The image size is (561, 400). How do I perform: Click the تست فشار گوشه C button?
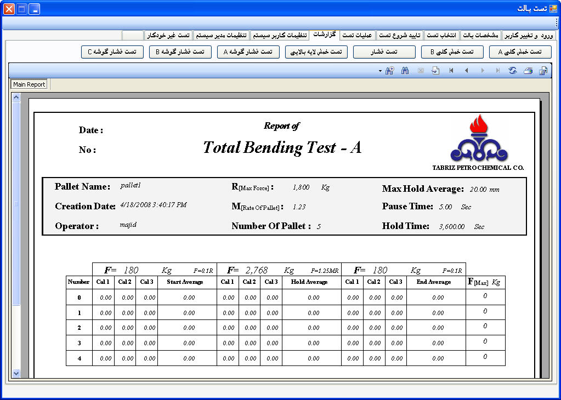pyautogui.click(x=112, y=52)
